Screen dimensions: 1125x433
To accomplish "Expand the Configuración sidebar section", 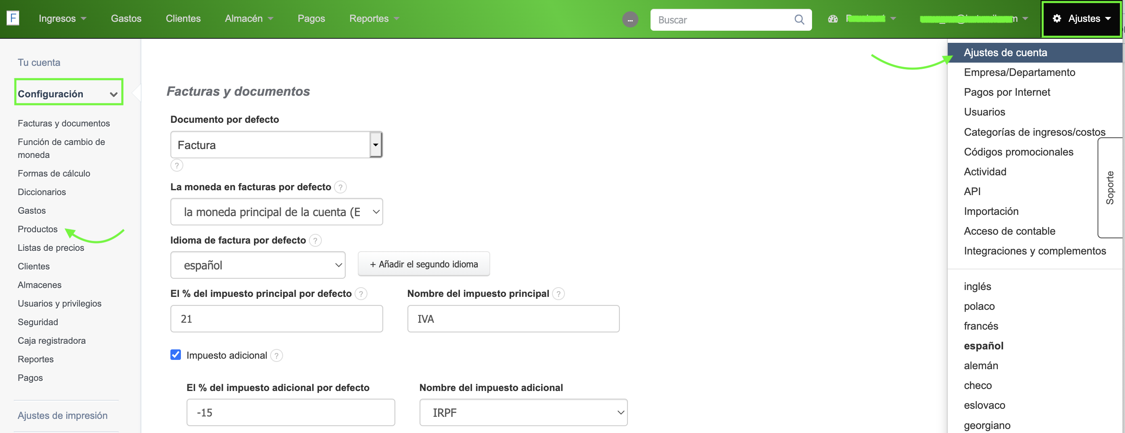I will (69, 94).
